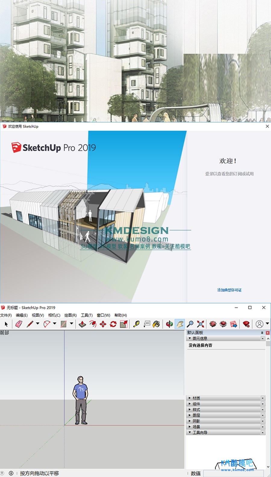Select the Zoom magnifier tool

(x=190, y=324)
